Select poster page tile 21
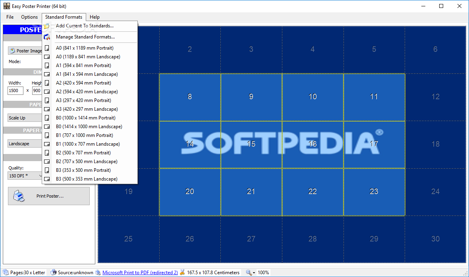 pos(251,192)
